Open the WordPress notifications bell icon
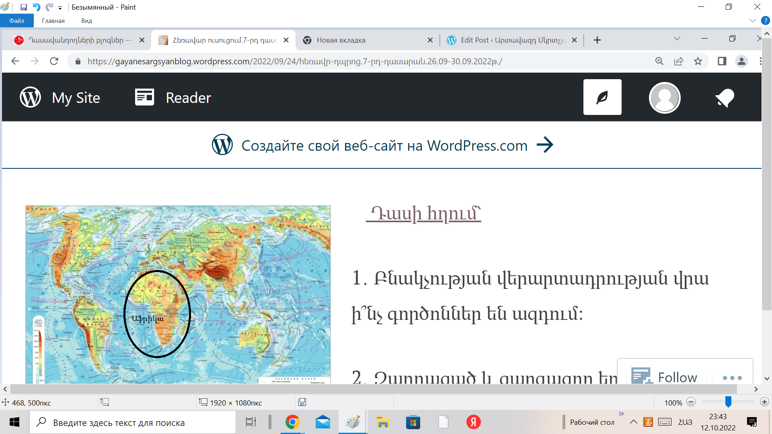Viewport: 772px width, 434px height. 725,98
